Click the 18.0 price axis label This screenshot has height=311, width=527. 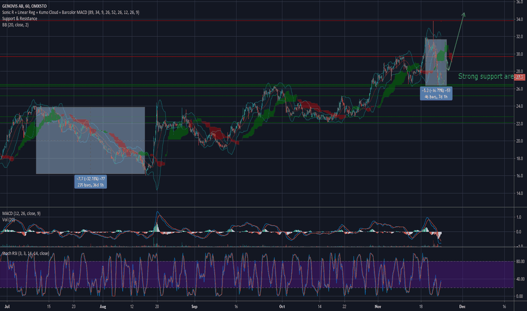point(519,158)
